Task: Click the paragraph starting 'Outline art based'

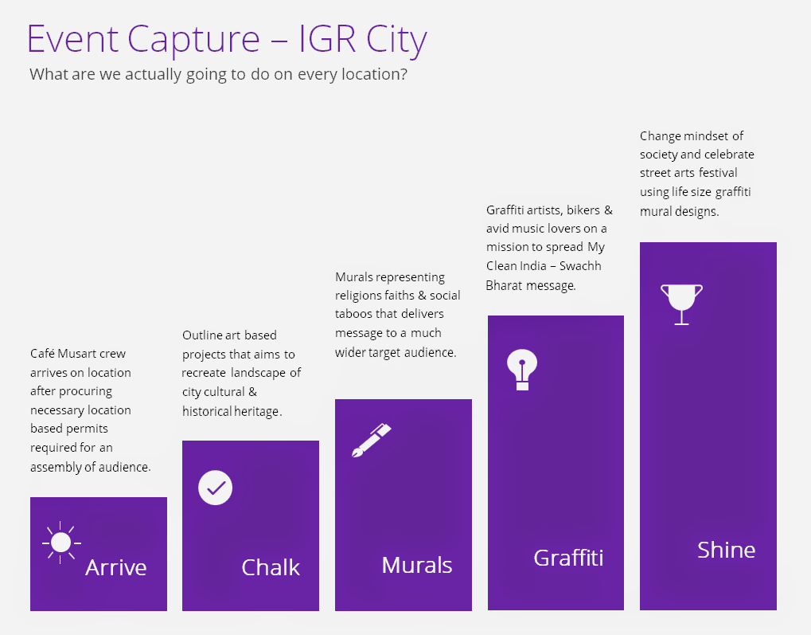Action: click(x=241, y=373)
